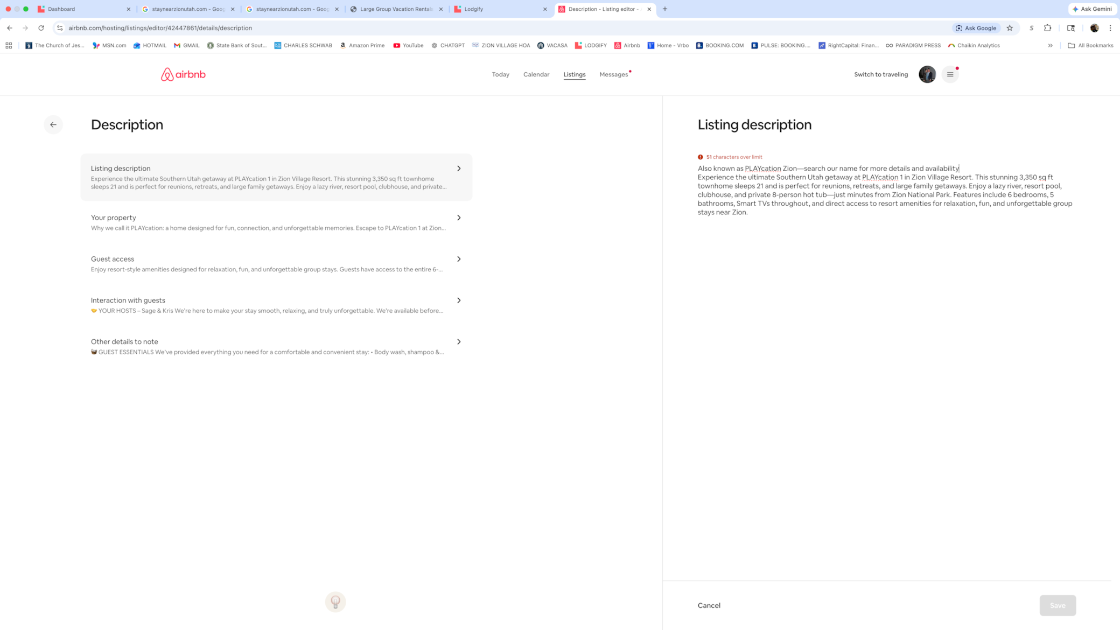Click the Chrome side panel search icon

click(1071, 28)
